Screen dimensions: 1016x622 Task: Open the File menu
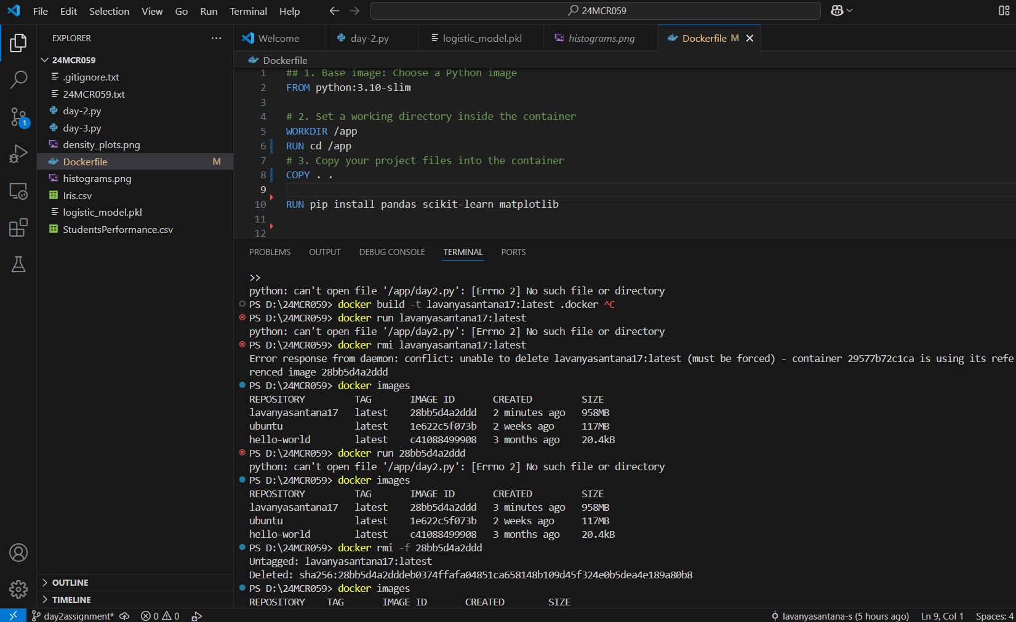click(41, 11)
